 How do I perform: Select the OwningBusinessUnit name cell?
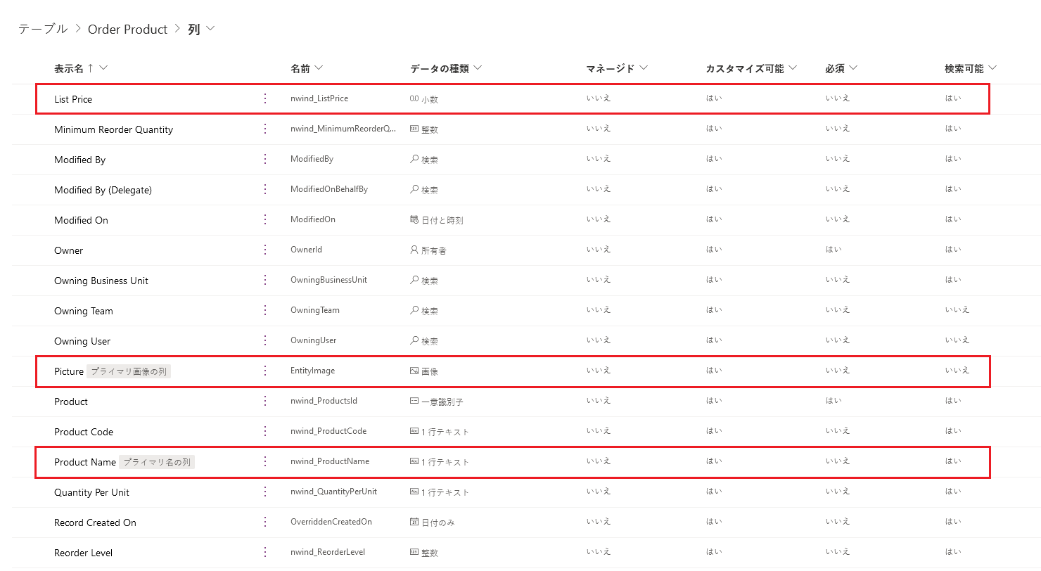tap(328, 280)
